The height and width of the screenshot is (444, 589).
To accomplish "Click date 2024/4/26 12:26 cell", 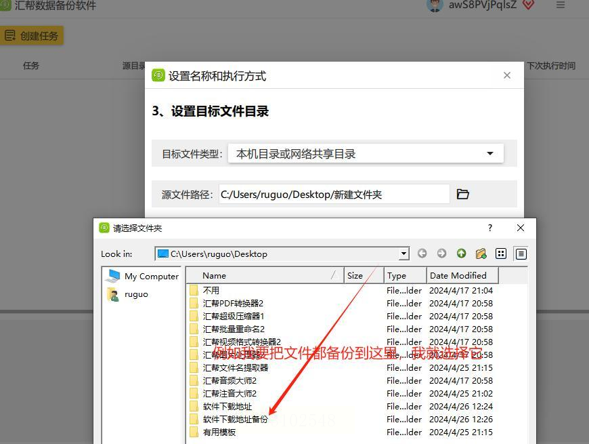I will point(461,419).
